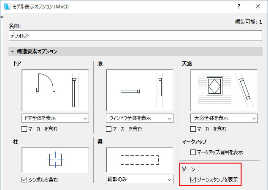Click the 窓 section heading

[100, 64]
